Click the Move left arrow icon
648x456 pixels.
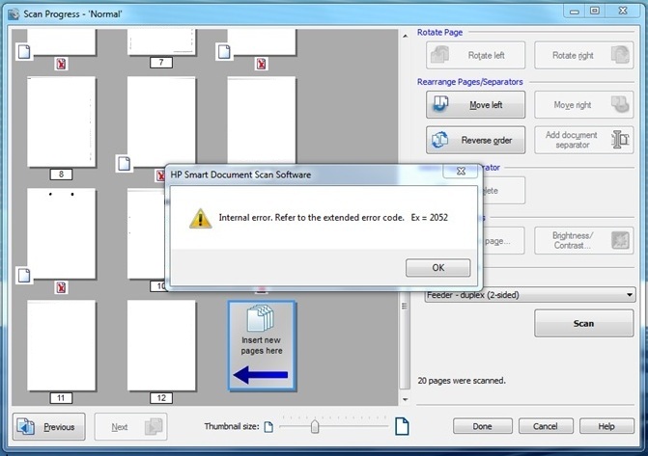(440, 104)
